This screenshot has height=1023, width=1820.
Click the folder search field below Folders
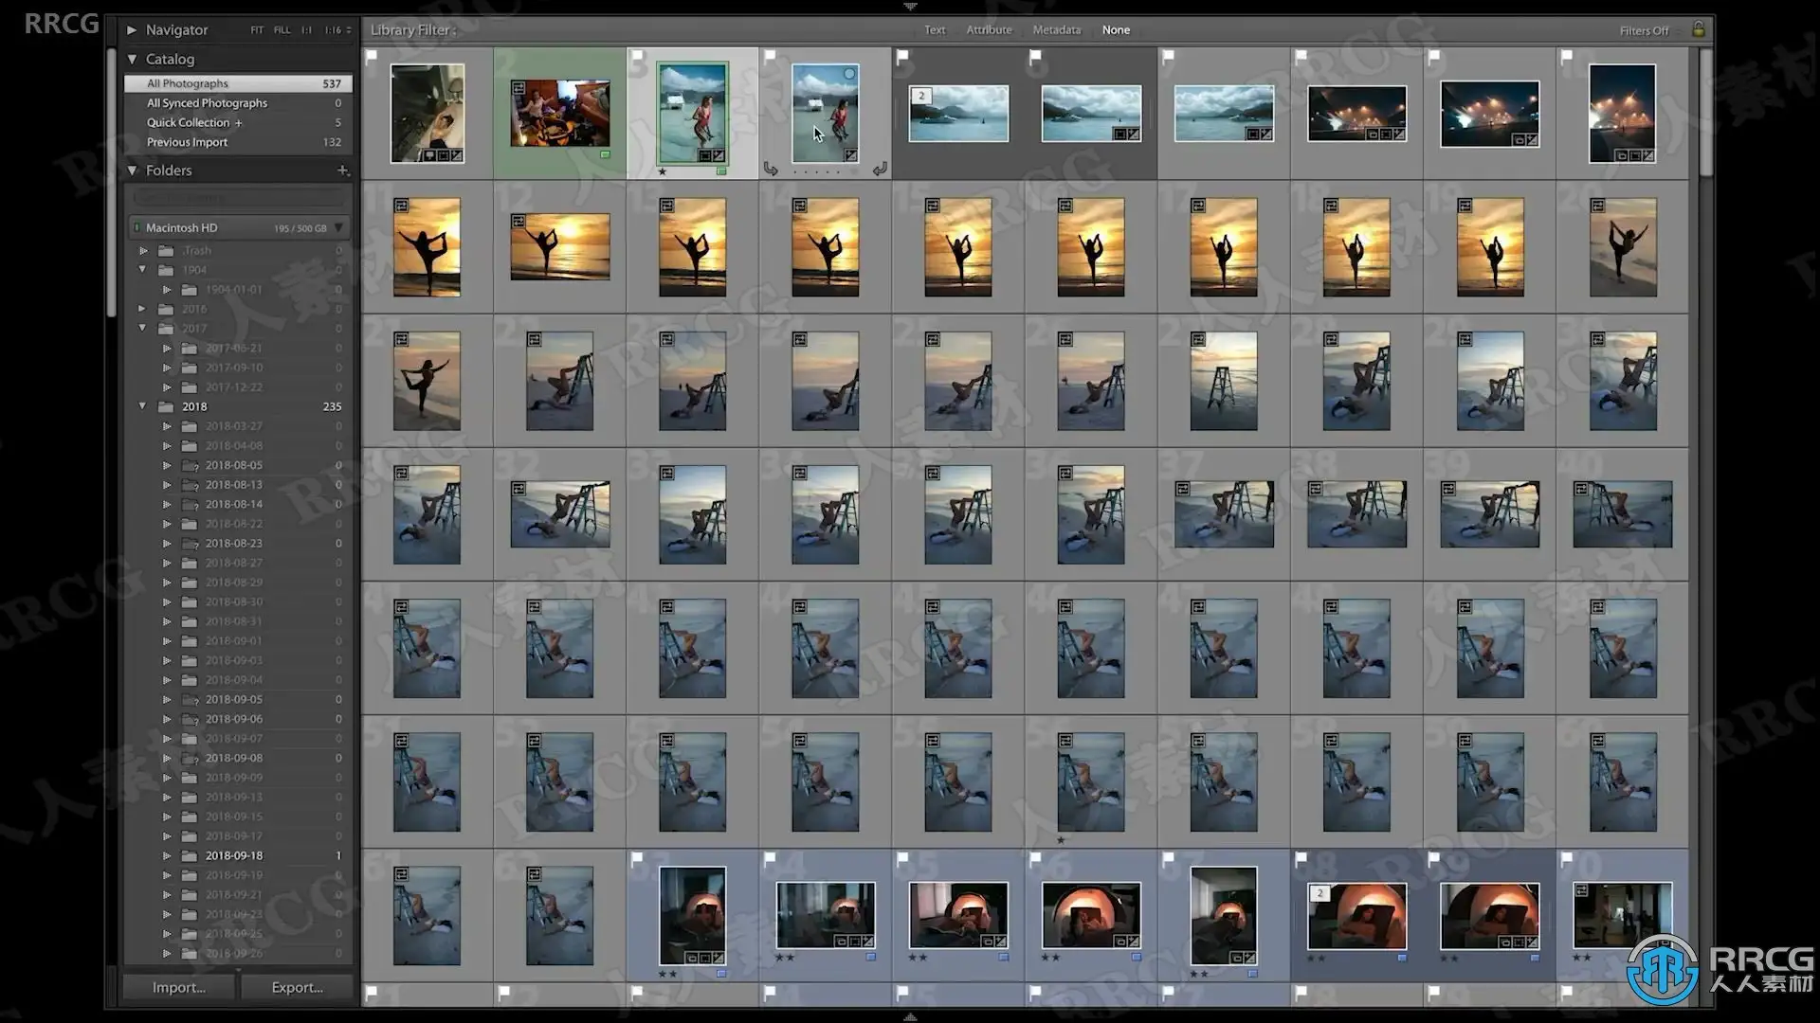pyautogui.click(x=238, y=198)
